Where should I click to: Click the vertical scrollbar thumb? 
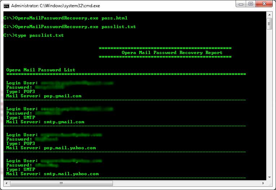coord(269,24)
